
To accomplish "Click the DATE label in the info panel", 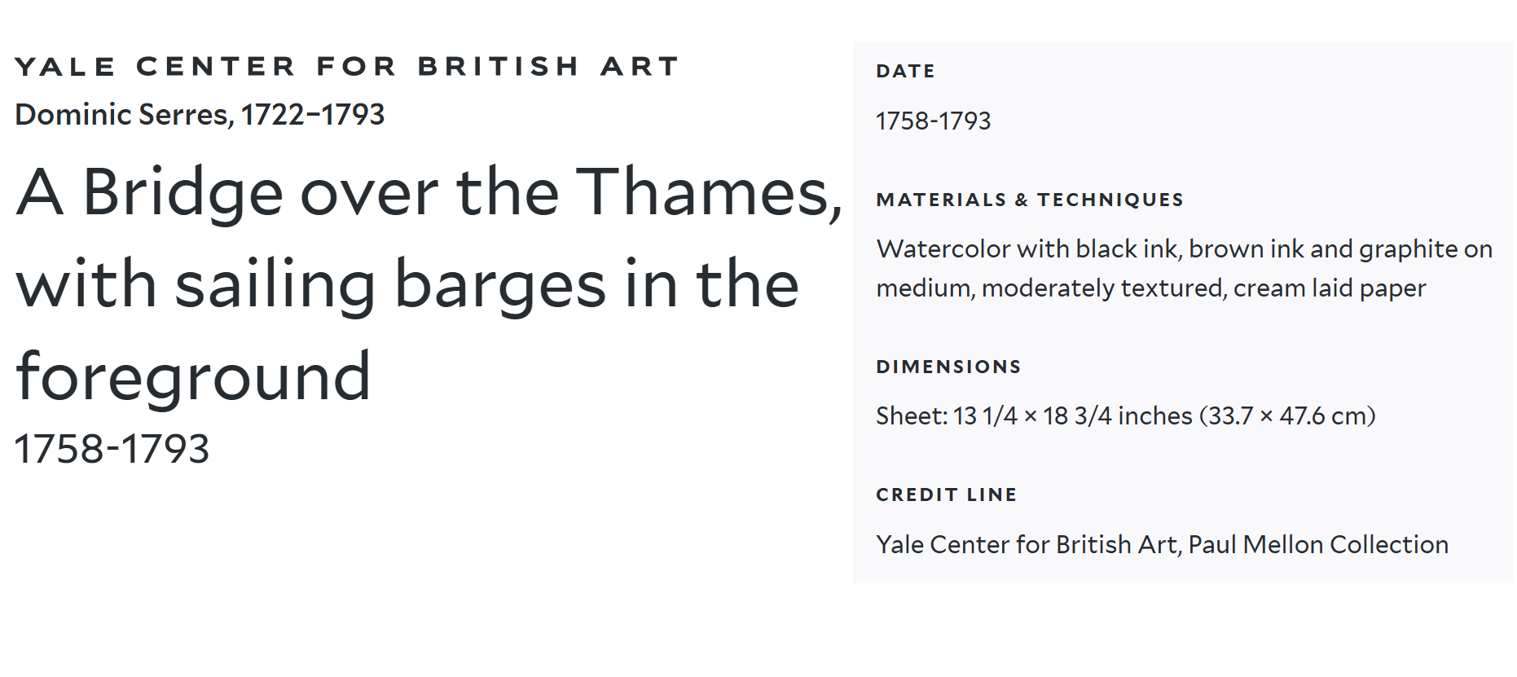I will coord(905,72).
